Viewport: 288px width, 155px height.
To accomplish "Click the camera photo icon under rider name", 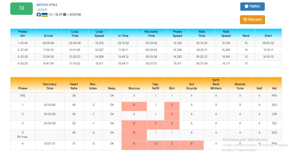I will [x=39, y=15].
